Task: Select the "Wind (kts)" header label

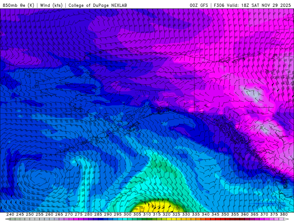Action: click(51, 5)
